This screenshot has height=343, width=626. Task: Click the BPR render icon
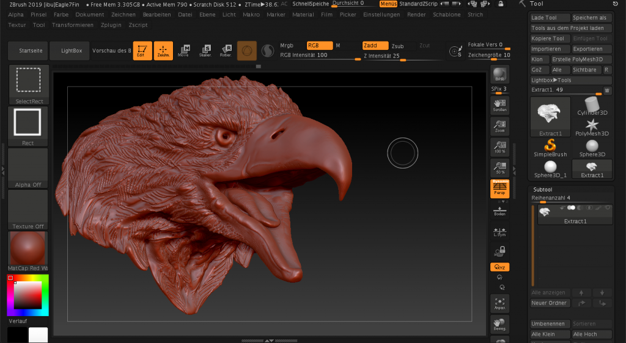click(x=499, y=75)
